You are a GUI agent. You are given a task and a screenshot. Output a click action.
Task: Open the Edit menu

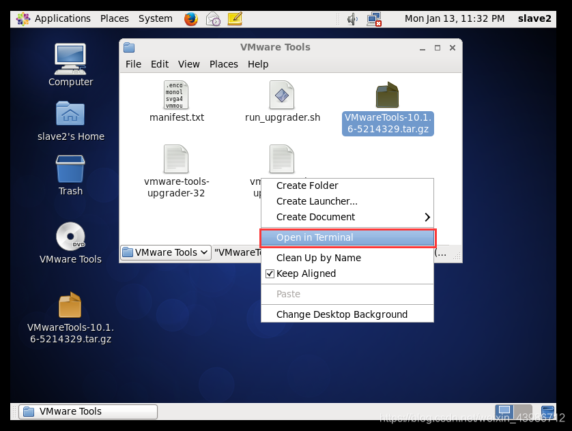(x=160, y=64)
